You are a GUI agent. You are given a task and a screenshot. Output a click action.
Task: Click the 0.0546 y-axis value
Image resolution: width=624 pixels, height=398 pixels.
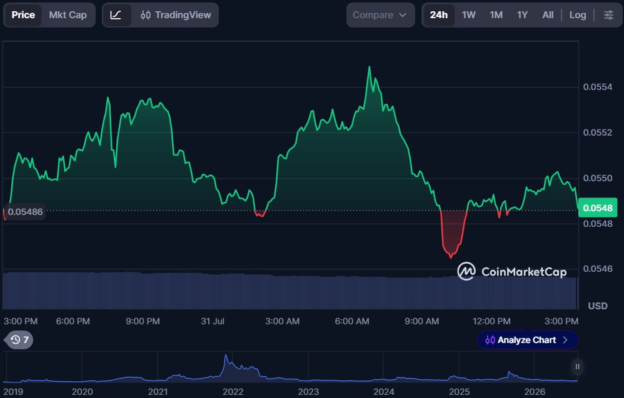(598, 269)
